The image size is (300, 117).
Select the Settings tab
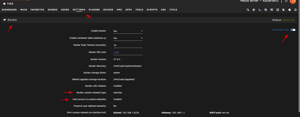tap(79, 10)
